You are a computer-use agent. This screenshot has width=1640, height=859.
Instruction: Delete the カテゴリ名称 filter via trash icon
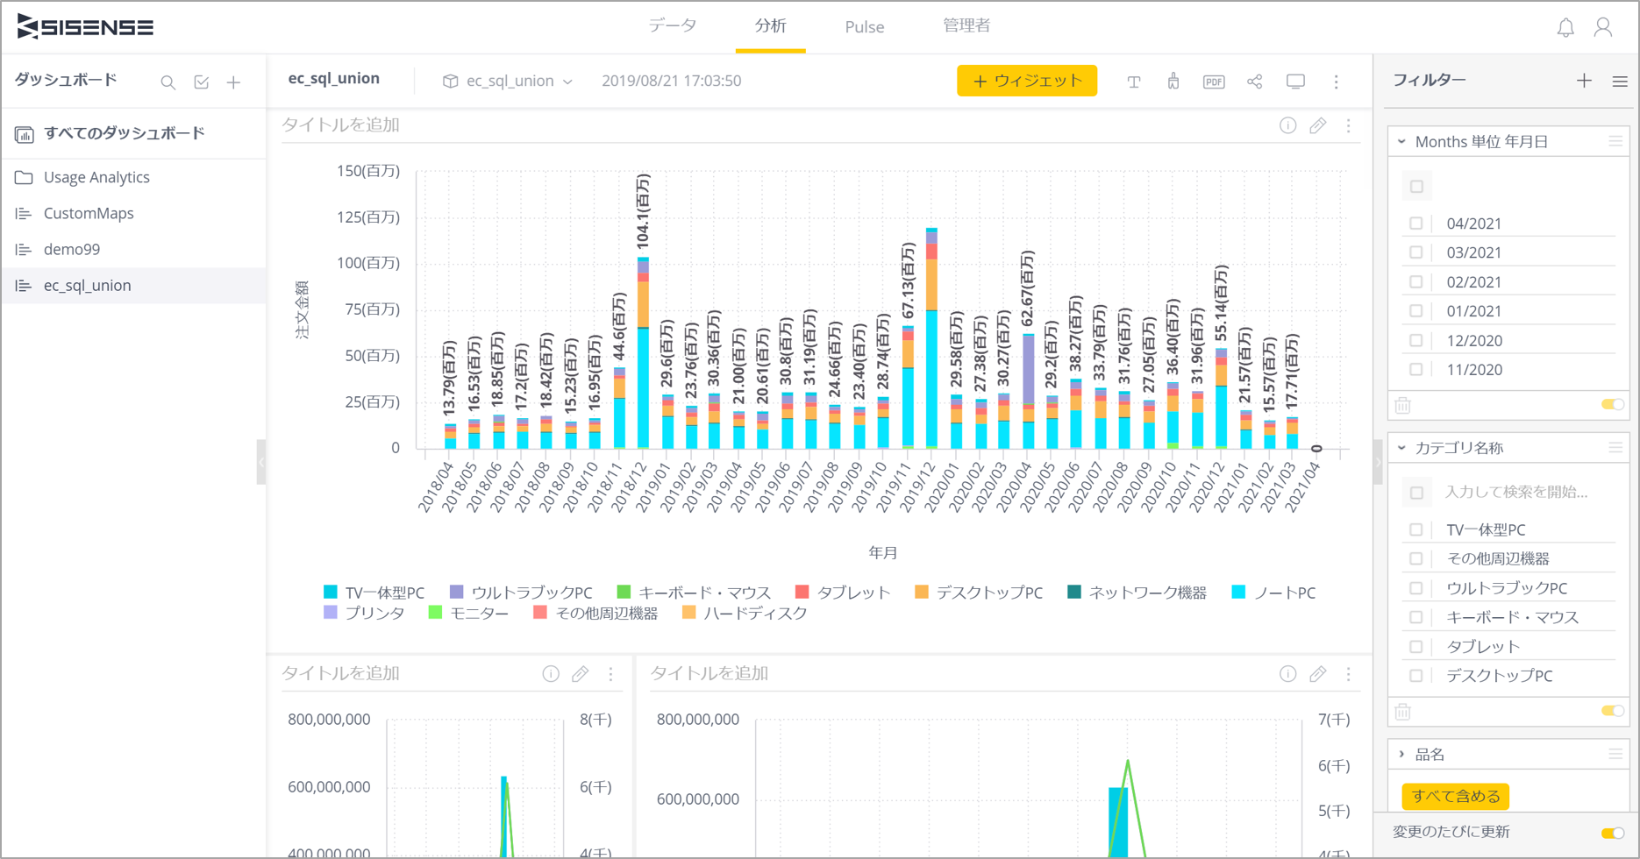pos(1403,712)
